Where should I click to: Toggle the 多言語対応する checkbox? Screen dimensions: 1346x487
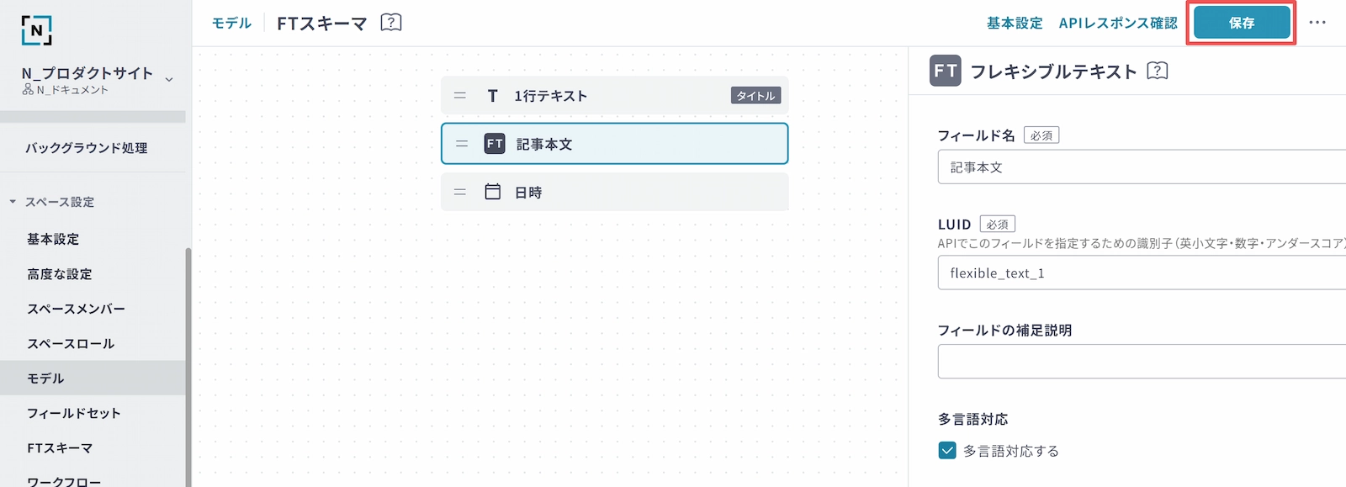pyautogui.click(x=947, y=451)
